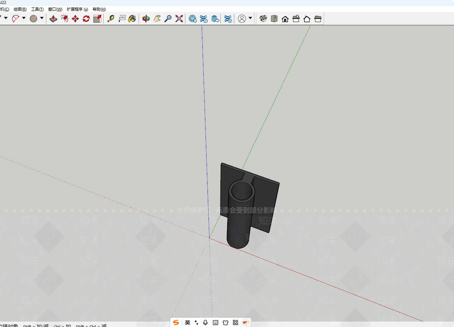Toggle the IME punctuation mode
This screenshot has height=327, width=454.
(196, 322)
